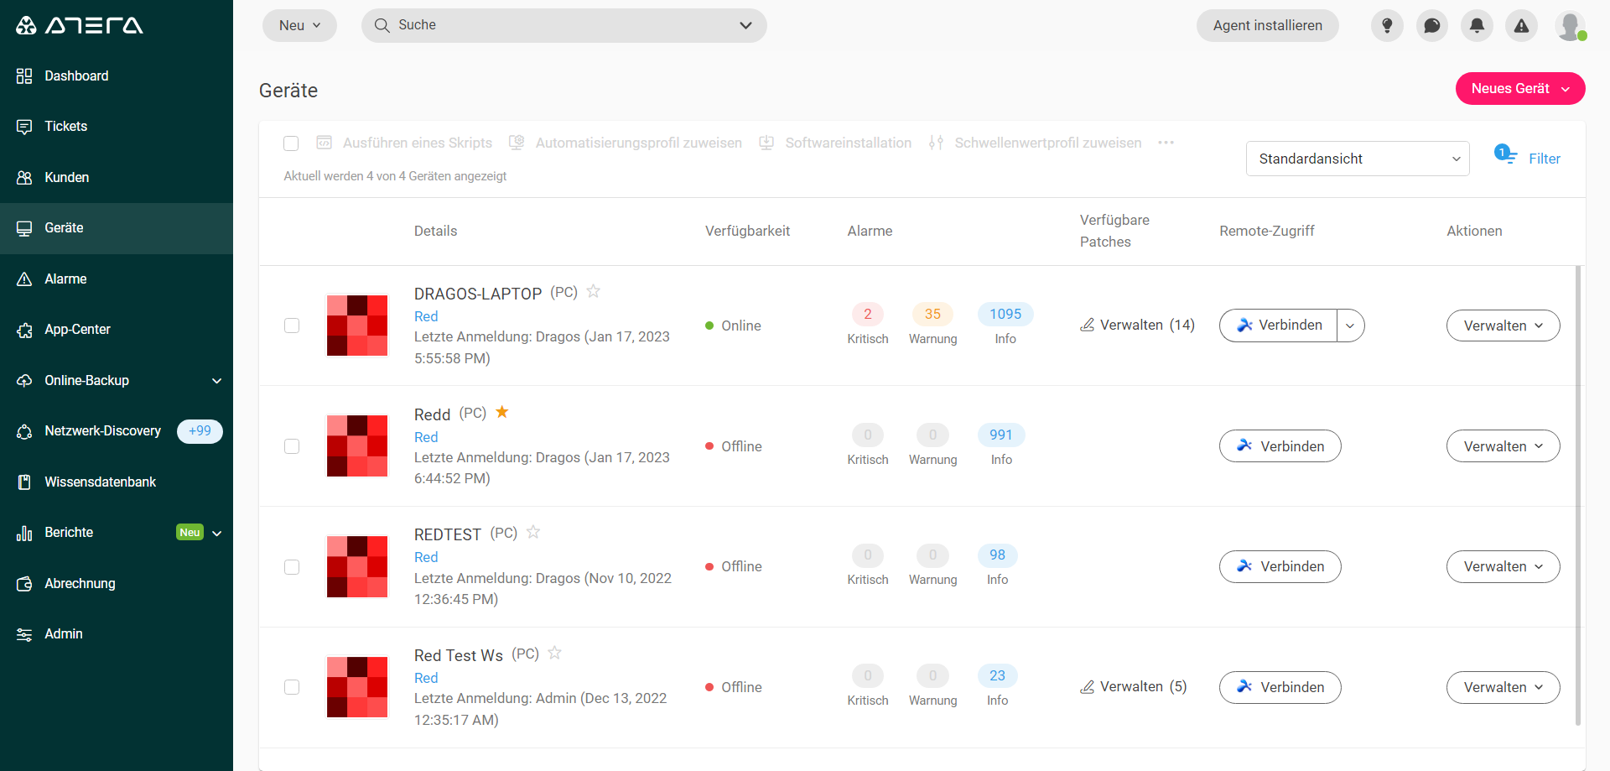This screenshot has width=1610, height=771.
Task: Click the more actions ellipsis icon
Action: (x=1166, y=143)
